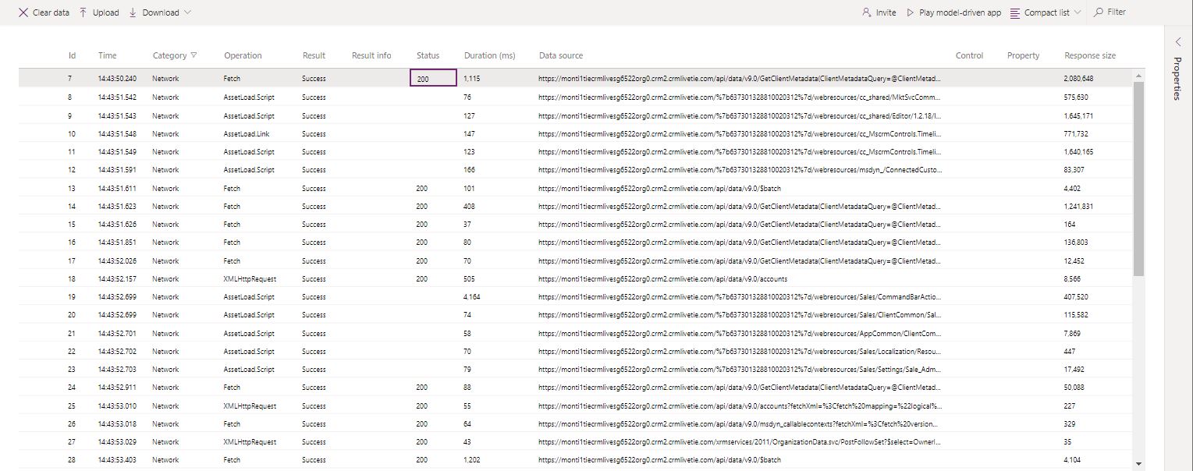Expand the Properties panel chevron
This screenshot has height=471, width=1193.
[1178, 41]
